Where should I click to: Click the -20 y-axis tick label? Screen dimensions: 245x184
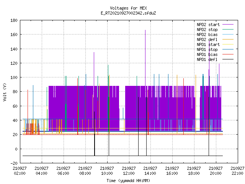14,163
